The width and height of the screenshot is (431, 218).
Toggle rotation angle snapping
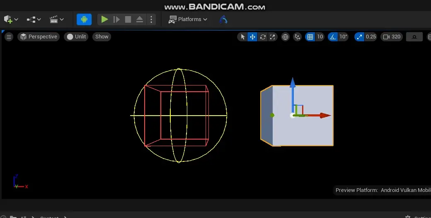click(x=333, y=37)
